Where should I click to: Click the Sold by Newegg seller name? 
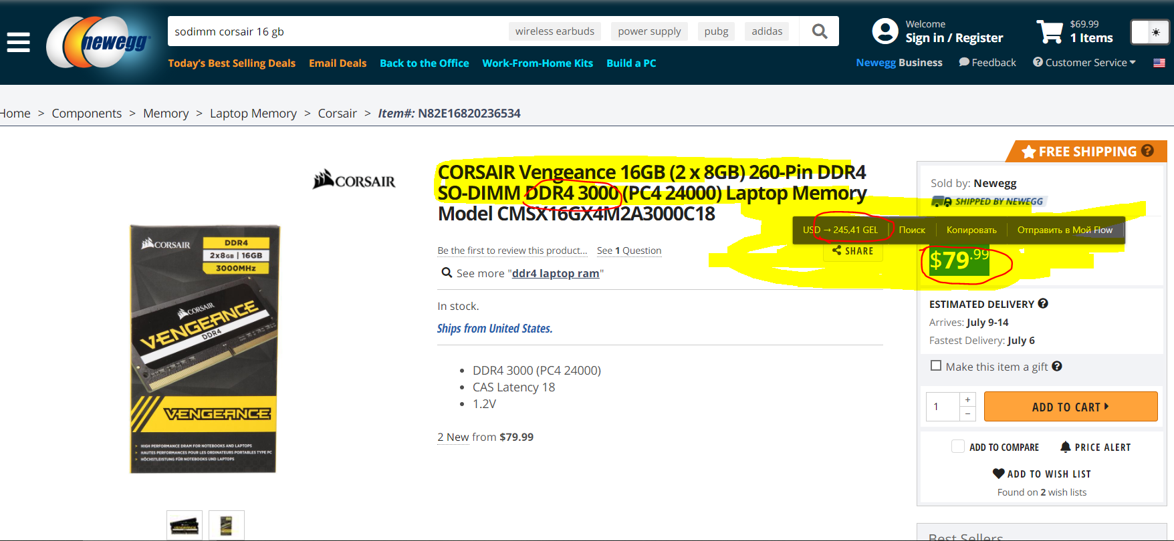point(995,183)
